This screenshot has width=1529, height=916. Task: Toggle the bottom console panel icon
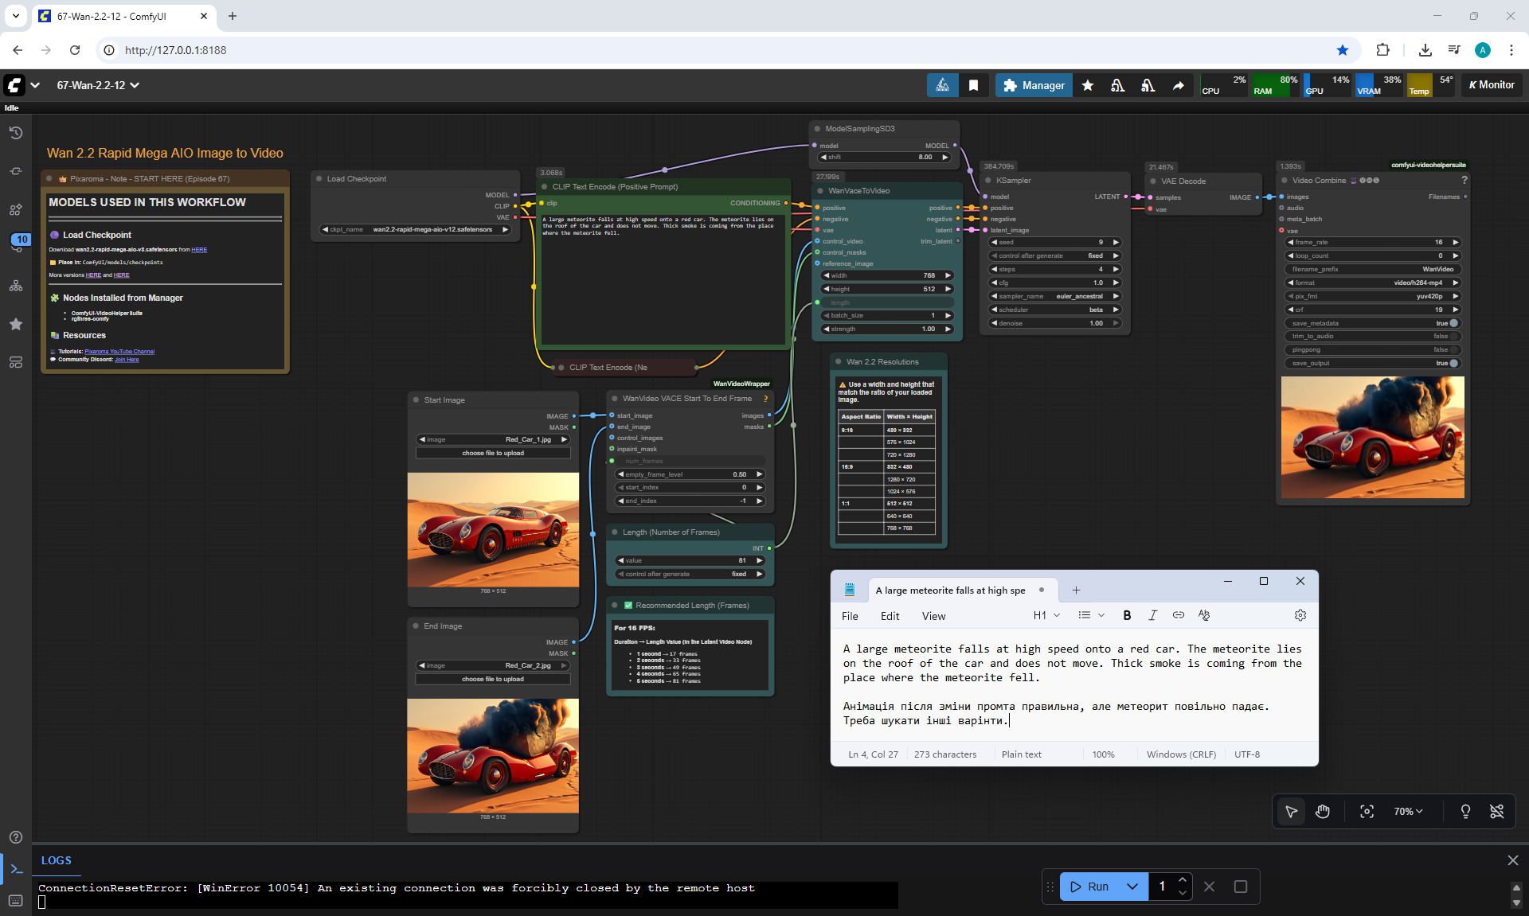pos(16,869)
